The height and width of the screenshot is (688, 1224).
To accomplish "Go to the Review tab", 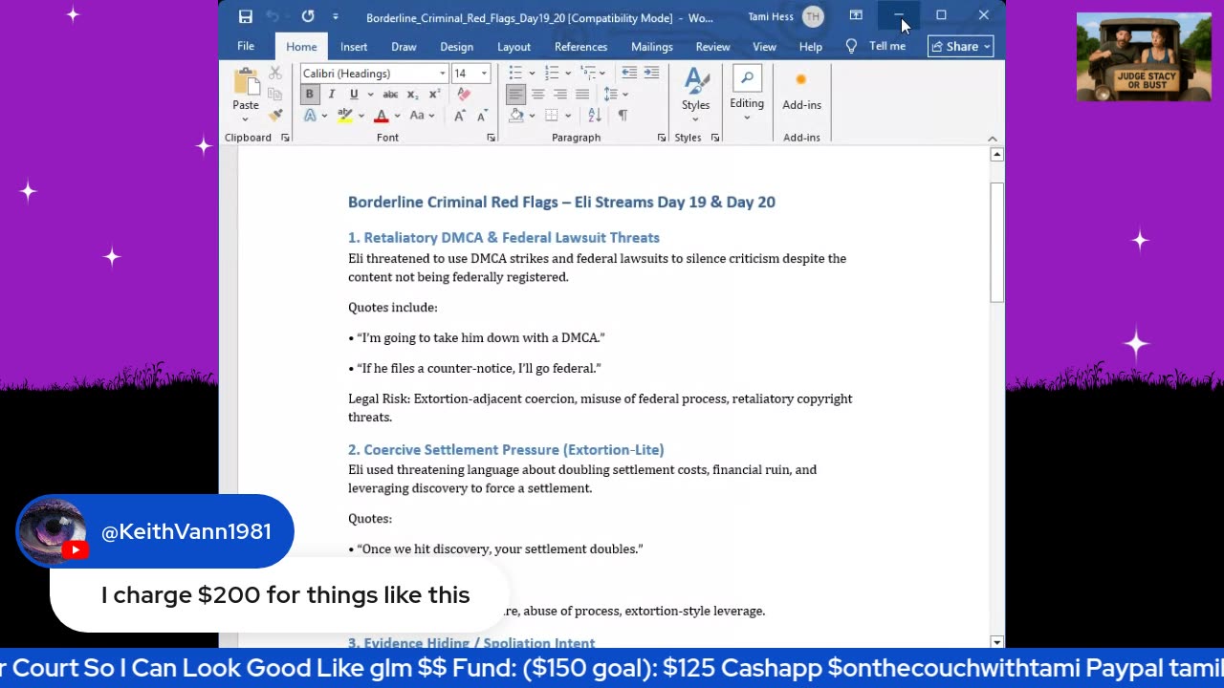I will coord(712,46).
